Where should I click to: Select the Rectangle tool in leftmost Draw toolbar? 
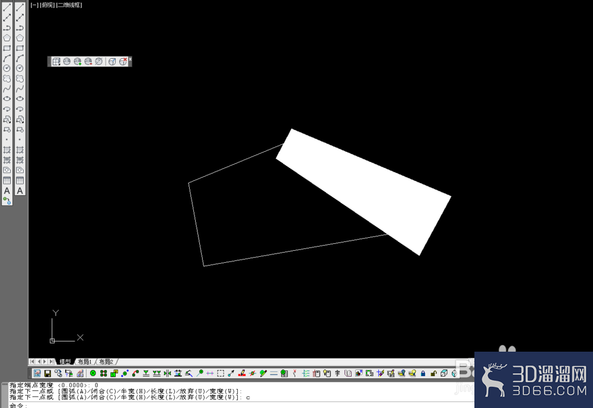point(7,48)
